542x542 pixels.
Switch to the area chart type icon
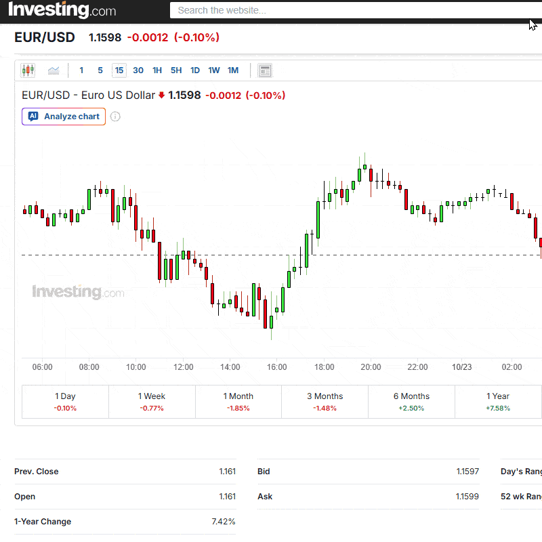54,70
